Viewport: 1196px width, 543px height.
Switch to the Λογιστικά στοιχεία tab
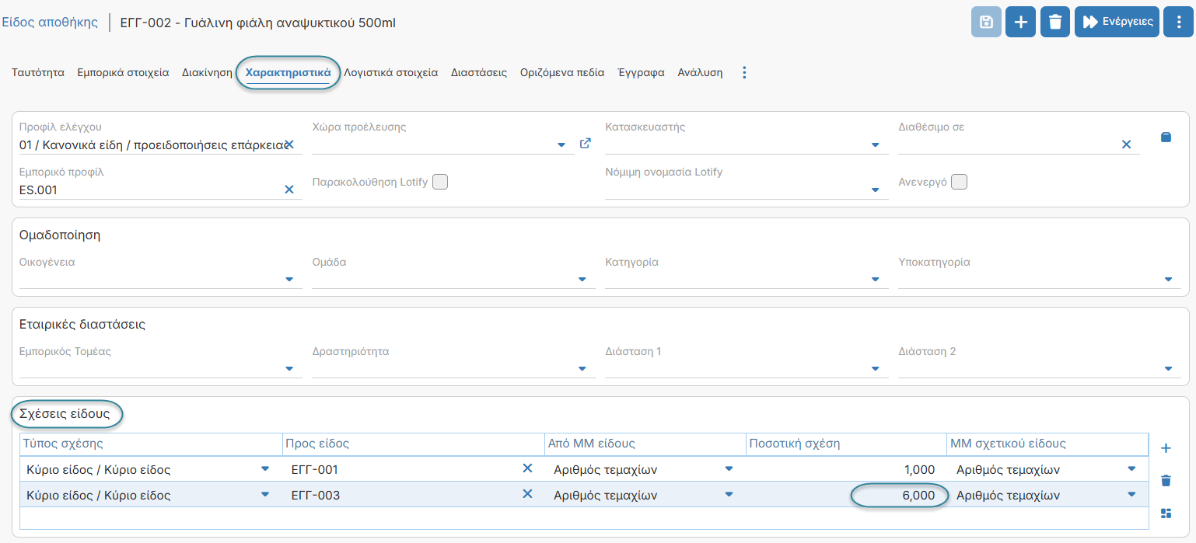[x=391, y=72]
